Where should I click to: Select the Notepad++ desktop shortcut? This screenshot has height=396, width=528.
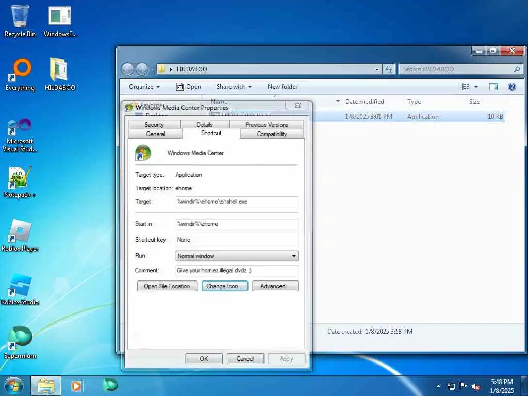click(20, 182)
